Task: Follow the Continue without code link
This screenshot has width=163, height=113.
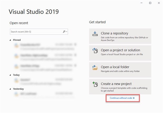Action: tap(123, 98)
